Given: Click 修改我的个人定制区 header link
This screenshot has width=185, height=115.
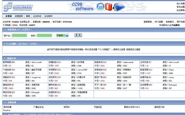Looking at the screenshot, I should pyautogui.click(x=28, y=44).
